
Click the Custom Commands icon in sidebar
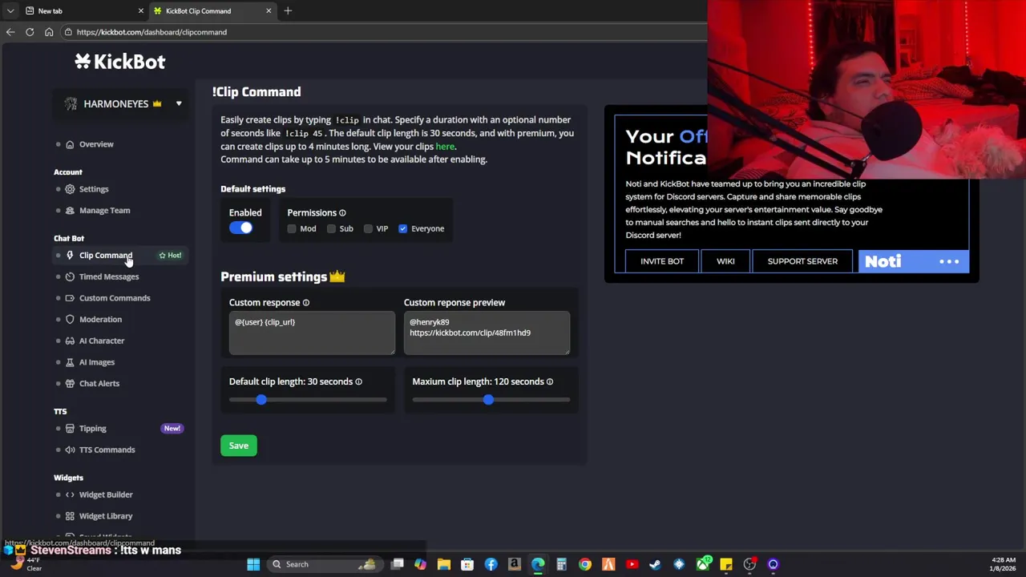click(x=70, y=298)
